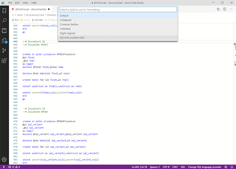Choose the Commas before formatting style

(x=118, y=24)
